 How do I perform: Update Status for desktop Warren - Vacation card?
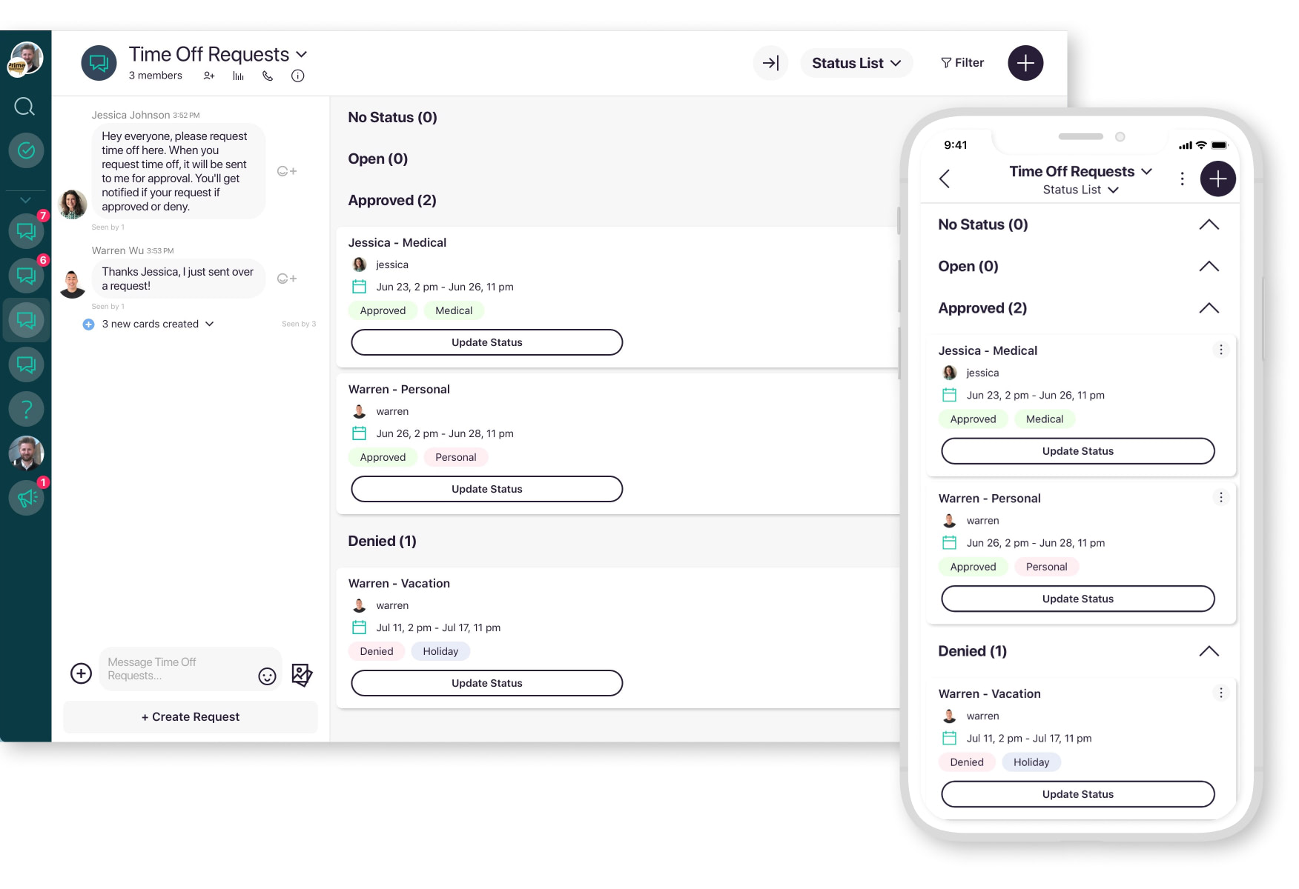pos(486,683)
